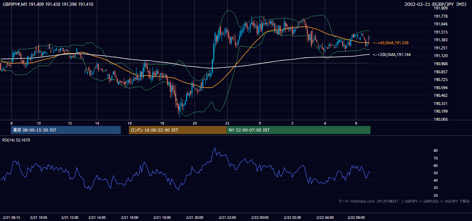This screenshot has width=472, height=221.
Task: Click hour tick 16 under price chart
Action: 130,123
